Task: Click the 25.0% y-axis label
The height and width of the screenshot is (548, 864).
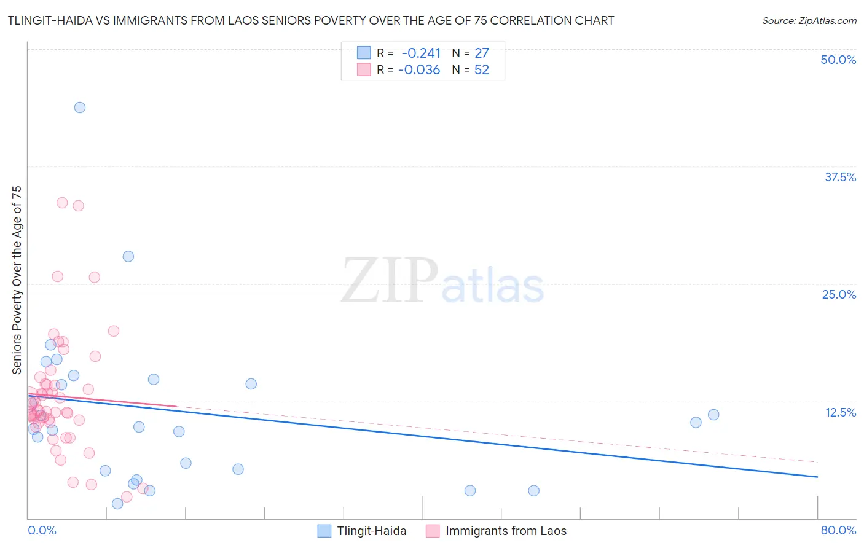Action: pyautogui.click(x=839, y=294)
